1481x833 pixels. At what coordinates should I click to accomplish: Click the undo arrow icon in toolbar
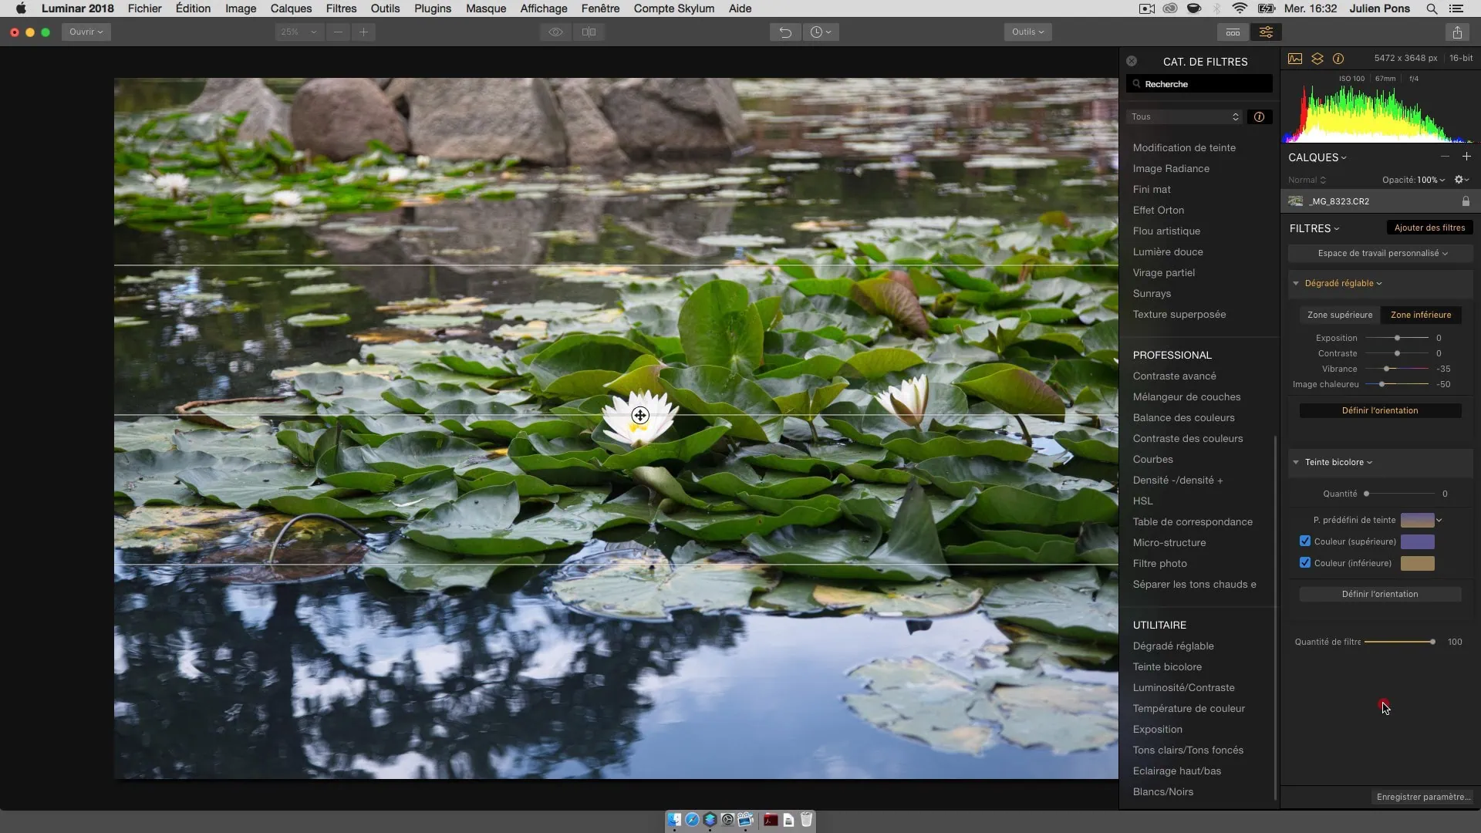click(784, 32)
